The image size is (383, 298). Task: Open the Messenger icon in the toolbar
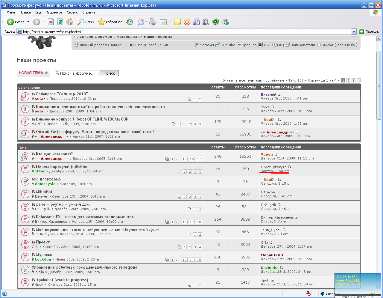pos(225,22)
